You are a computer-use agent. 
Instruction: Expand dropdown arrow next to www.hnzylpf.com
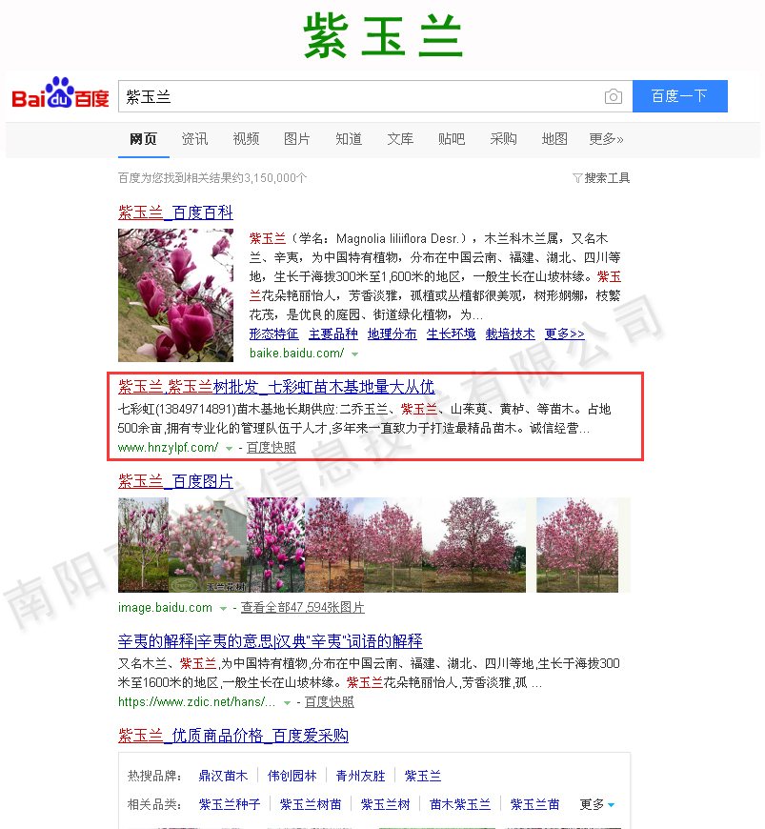229,448
